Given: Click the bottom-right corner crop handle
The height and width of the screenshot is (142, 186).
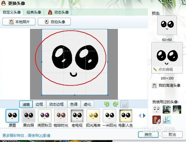Looking at the screenshot, I should pos(108,95).
